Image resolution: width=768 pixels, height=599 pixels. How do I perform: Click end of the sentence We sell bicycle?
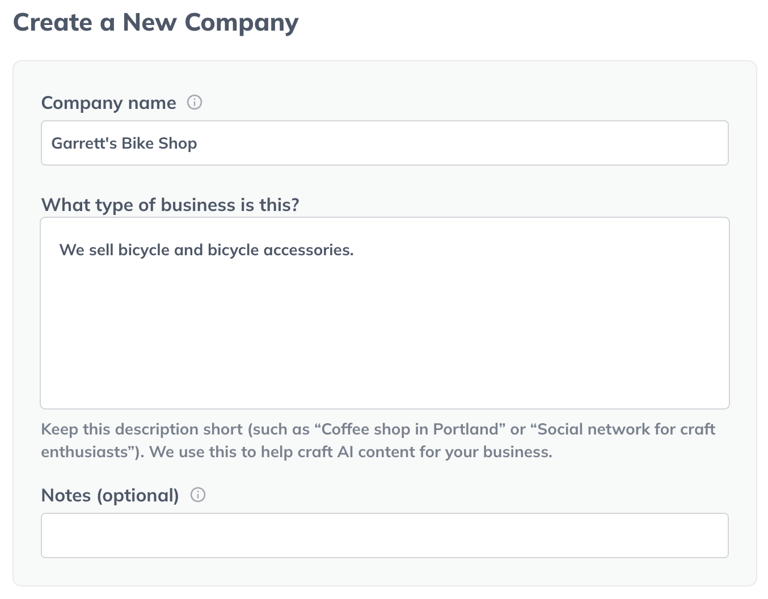pyautogui.click(x=353, y=250)
